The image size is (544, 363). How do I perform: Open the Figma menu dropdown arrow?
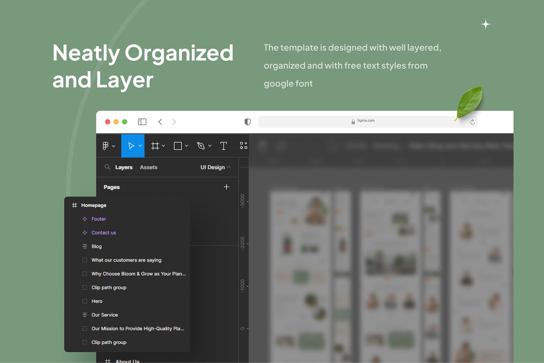(x=113, y=146)
